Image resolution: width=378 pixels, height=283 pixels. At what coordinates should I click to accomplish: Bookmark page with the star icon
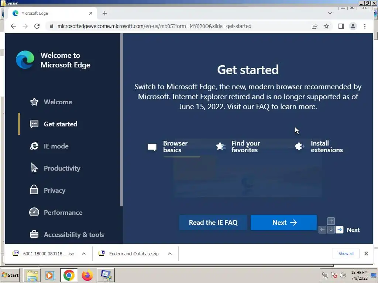[x=326, y=26]
